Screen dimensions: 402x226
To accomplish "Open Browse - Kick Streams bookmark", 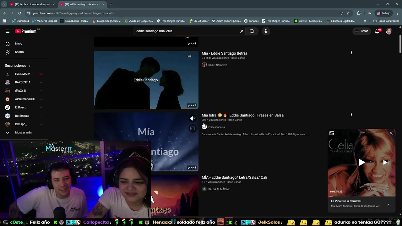I will pyautogui.click(x=308, y=21).
